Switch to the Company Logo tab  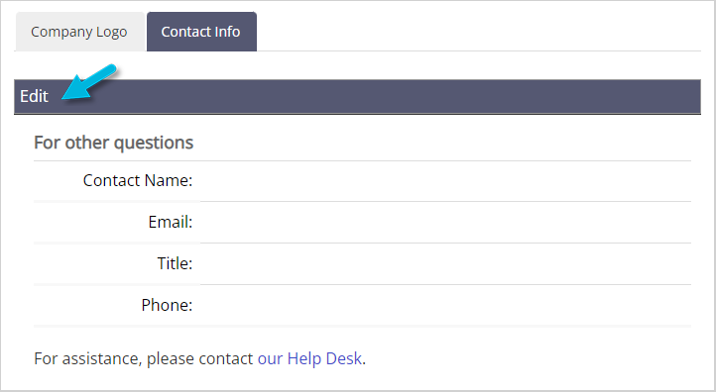click(80, 32)
